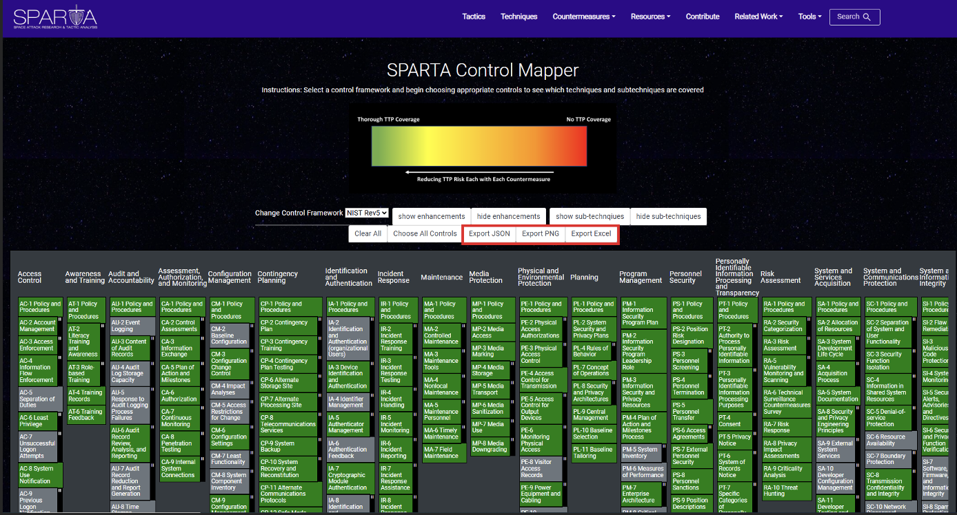Select CP-9 System Backup control
Image resolution: width=957 pixels, height=515 pixels.
288,446
